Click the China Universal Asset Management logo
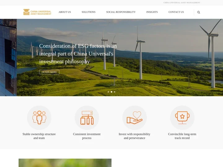Viewport: 223px width, 167px height. pyautogui.click(x=37, y=12)
